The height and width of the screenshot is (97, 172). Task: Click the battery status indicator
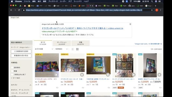tap(137, 1)
